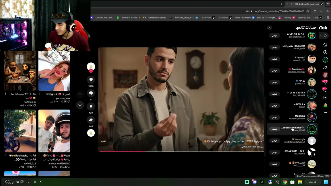Switch to Chrome in the taskbar
The height and width of the screenshot is (186, 331).
tap(285, 182)
